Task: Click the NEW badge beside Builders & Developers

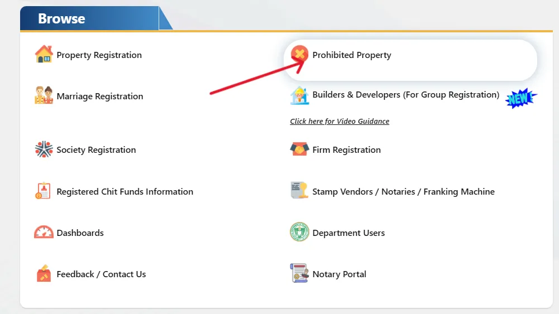Action: [x=521, y=98]
